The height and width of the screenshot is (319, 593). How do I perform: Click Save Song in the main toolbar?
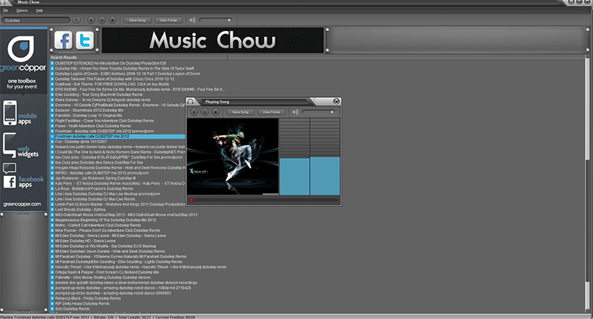137,20
